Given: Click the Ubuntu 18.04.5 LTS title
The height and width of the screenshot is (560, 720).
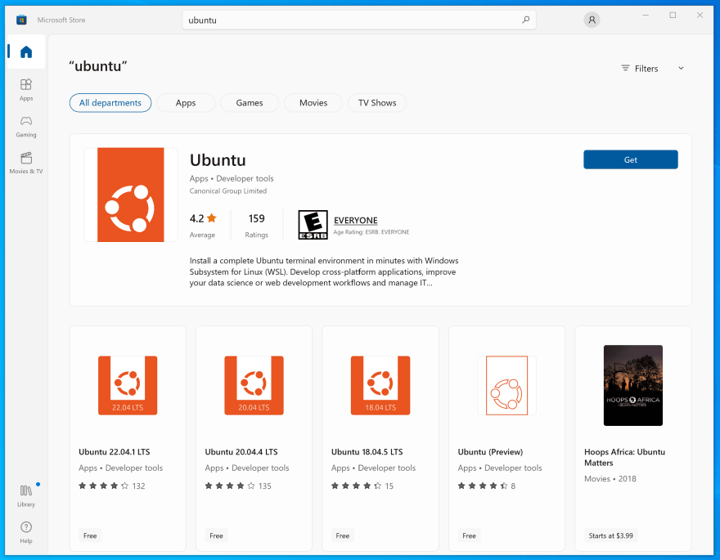Looking at the screenshot, I should coord(367,452).
